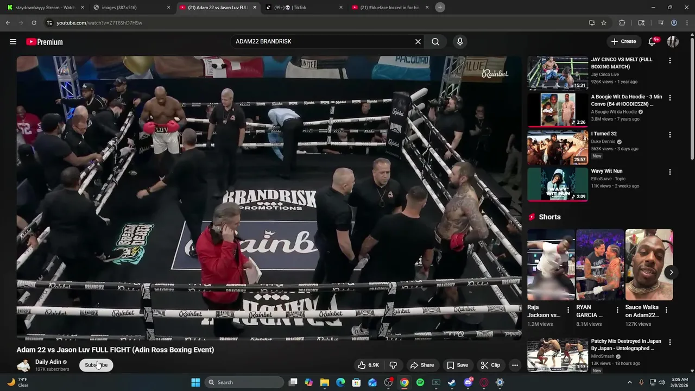Open options for Raja Jackson short

568,310
